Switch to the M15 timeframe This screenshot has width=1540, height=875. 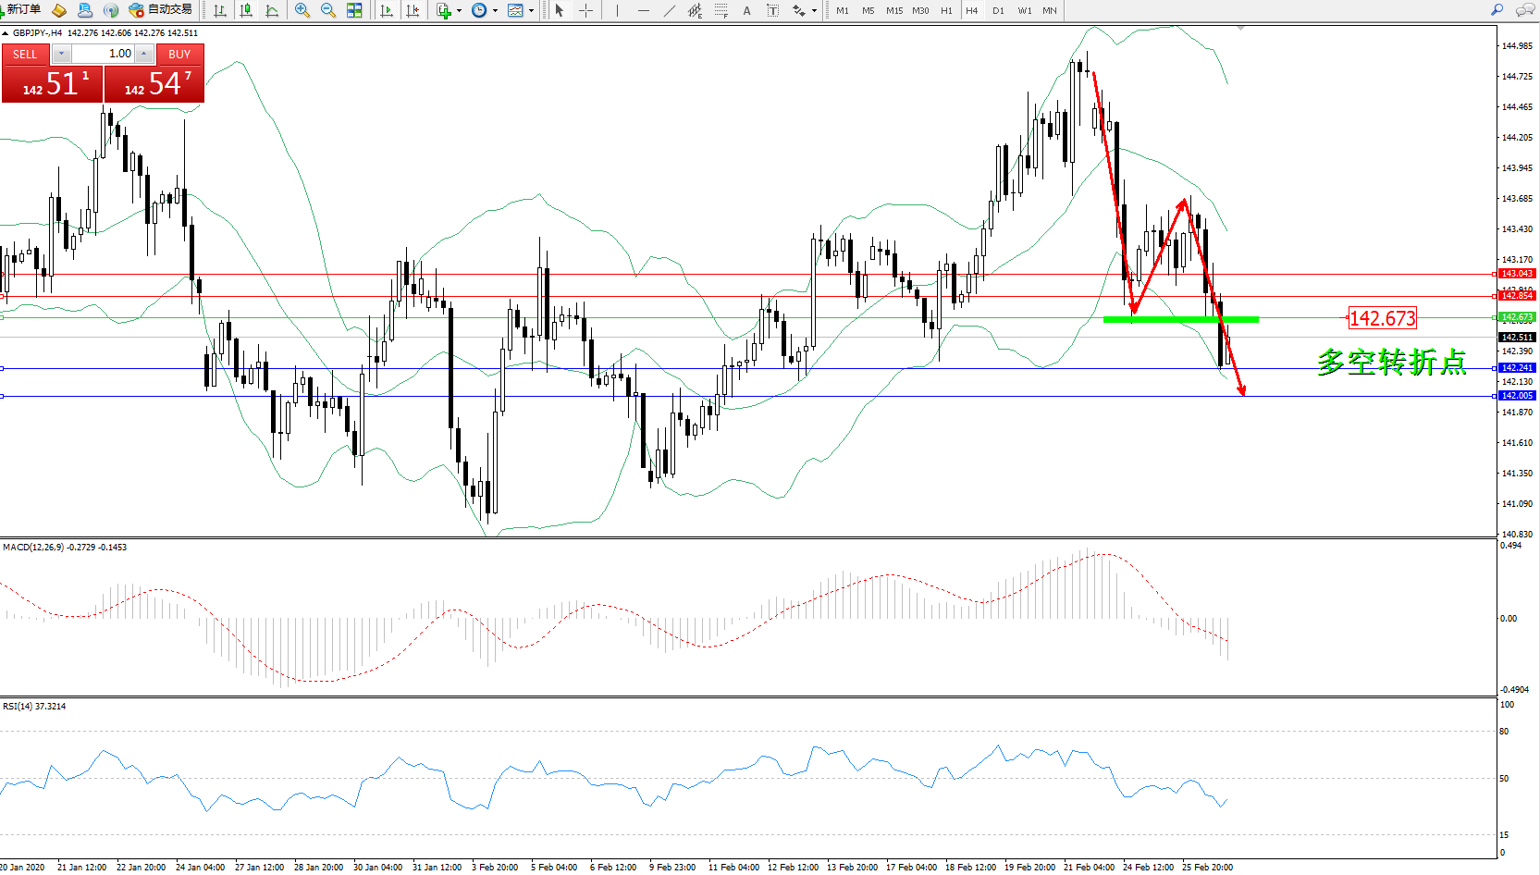pos(893,10)
